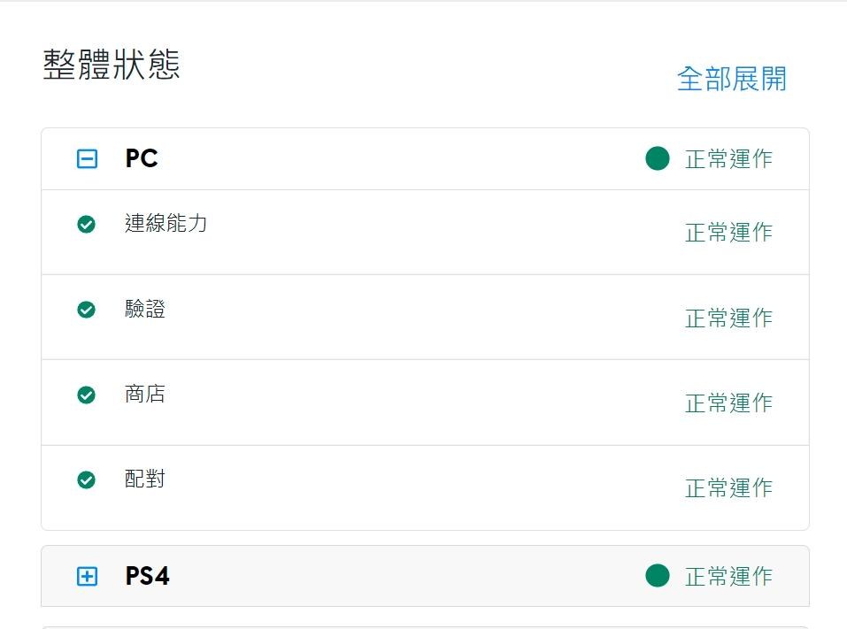This screenshot has width=847, height=629.
Task: Click the green checkmark beside 配對
Action: coord(87,479)
